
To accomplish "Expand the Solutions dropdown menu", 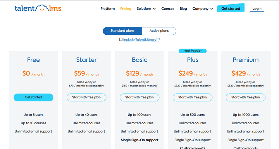I will coord(146,8).
